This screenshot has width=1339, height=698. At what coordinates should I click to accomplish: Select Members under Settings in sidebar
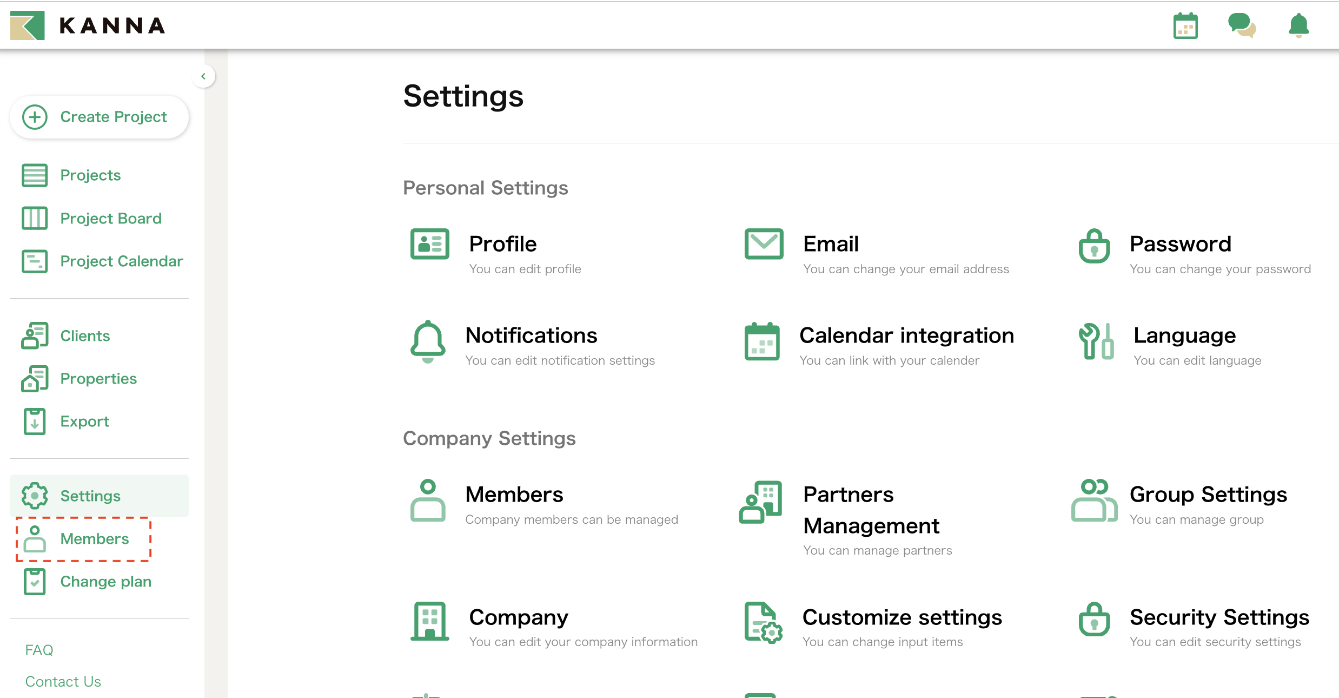(94, 539)
